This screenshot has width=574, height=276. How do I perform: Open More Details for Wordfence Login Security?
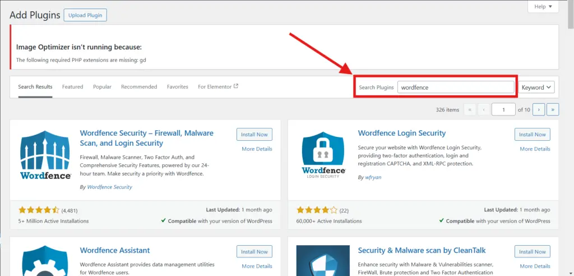pyautogui.click(x=535, y=149)
